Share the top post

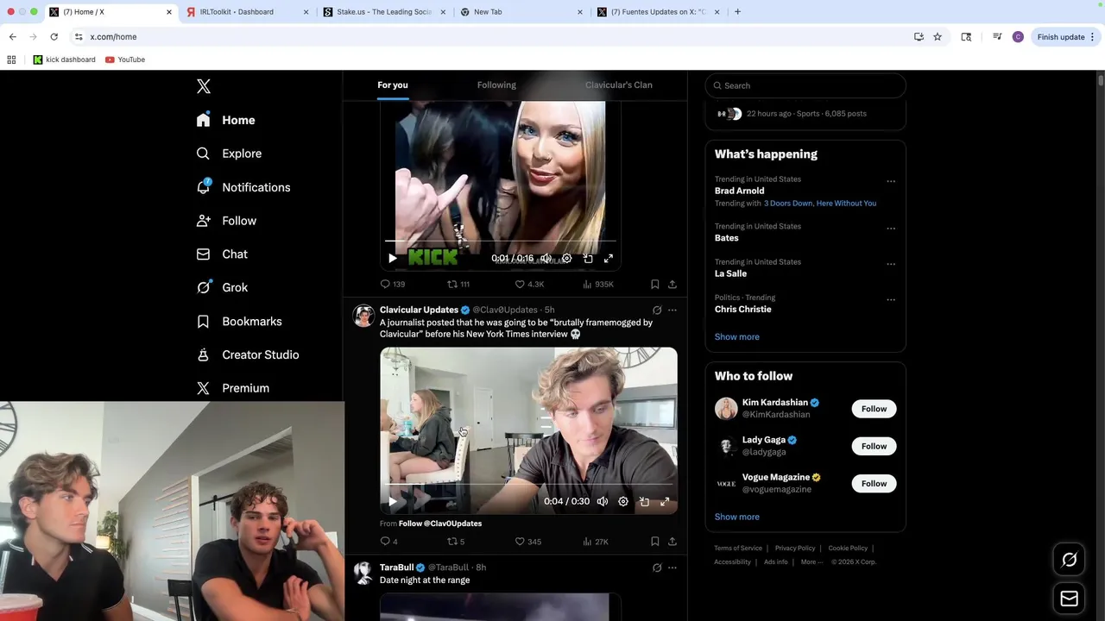point(672,284)
